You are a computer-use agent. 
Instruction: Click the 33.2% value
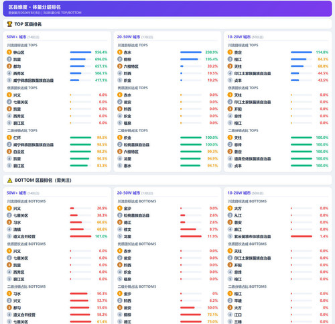[212, 66]
